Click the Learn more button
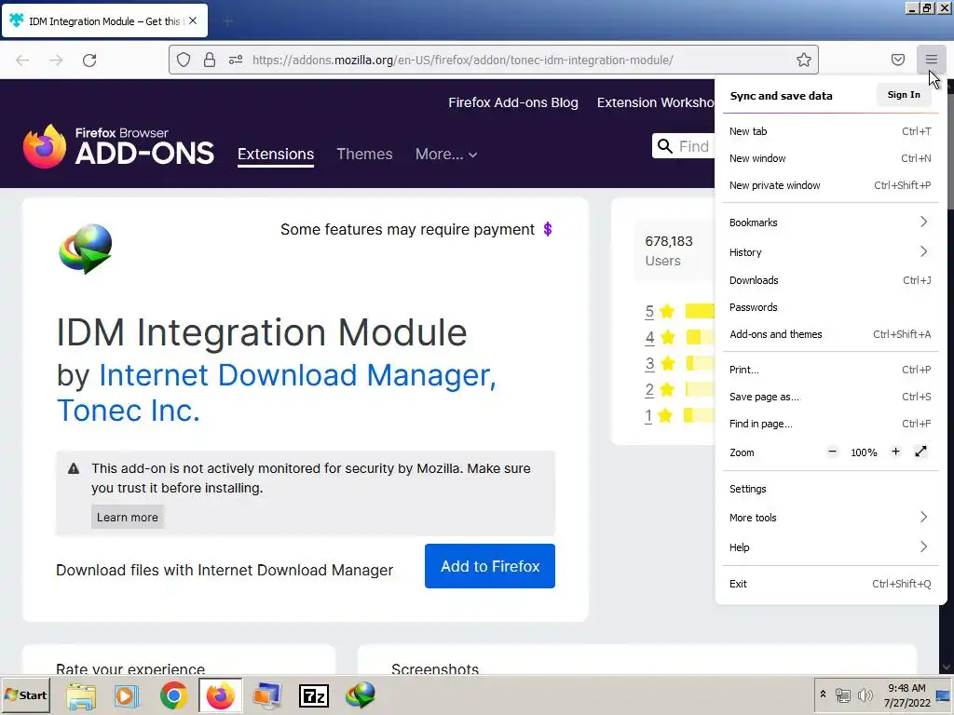The height and width of the screenshot is (715, 954). click(x=127, y=517)
